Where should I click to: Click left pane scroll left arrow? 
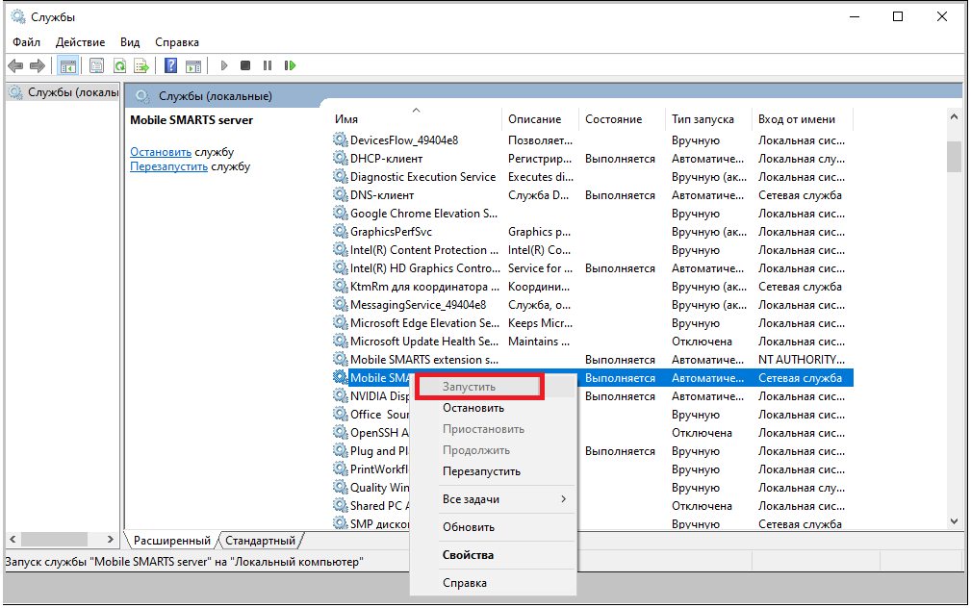pyautogui.click(x=13, y=540)
